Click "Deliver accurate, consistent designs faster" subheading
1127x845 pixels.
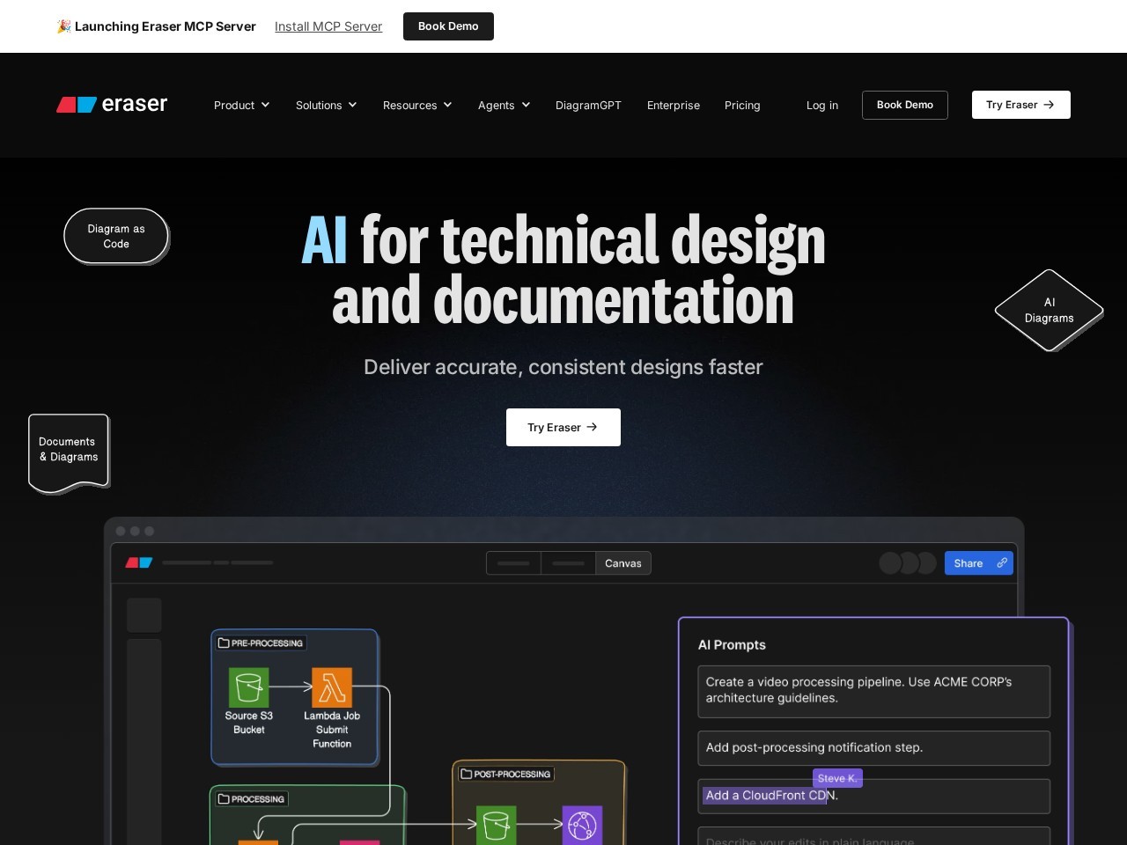563,367
